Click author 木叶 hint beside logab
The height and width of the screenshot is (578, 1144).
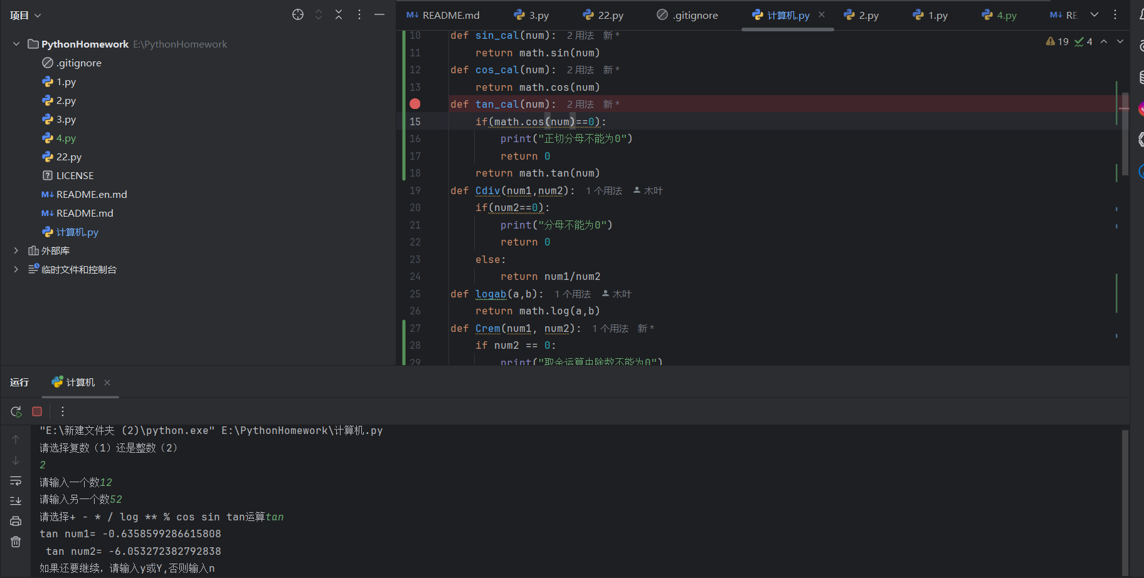[x=617, y=294]
